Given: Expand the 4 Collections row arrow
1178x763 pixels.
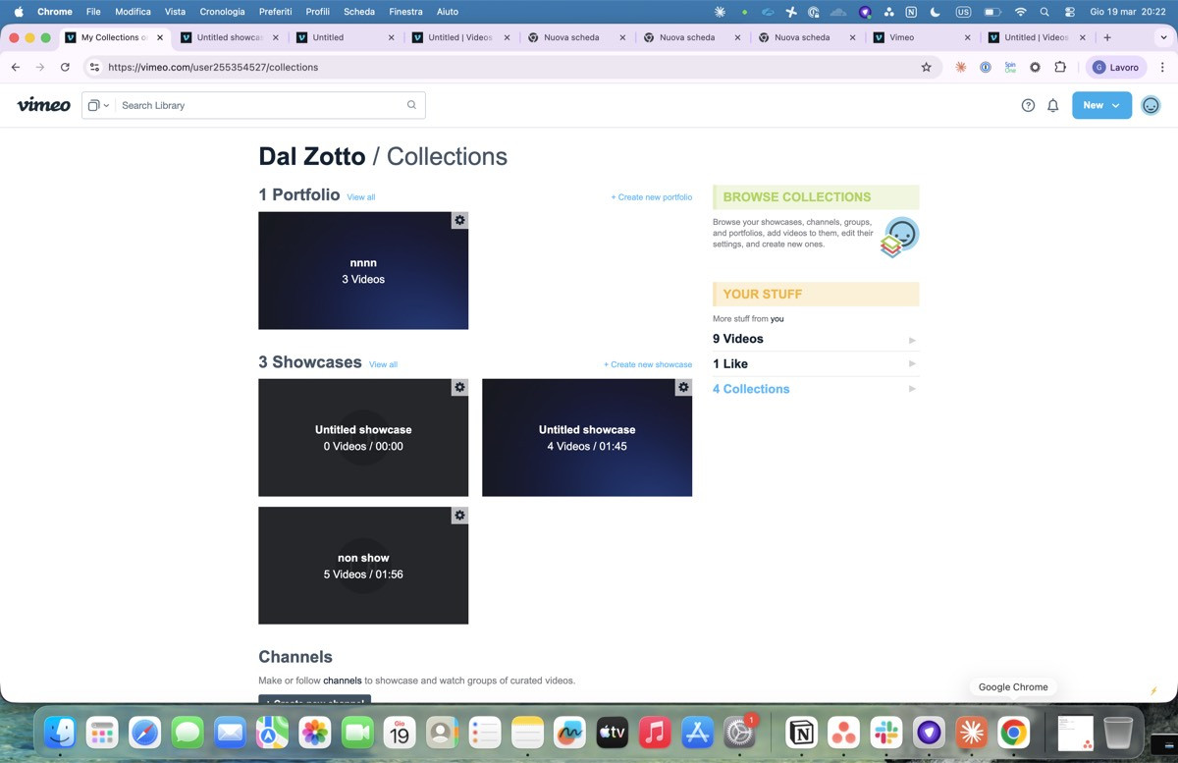Looking at the screenshot, I should [912, 389].
